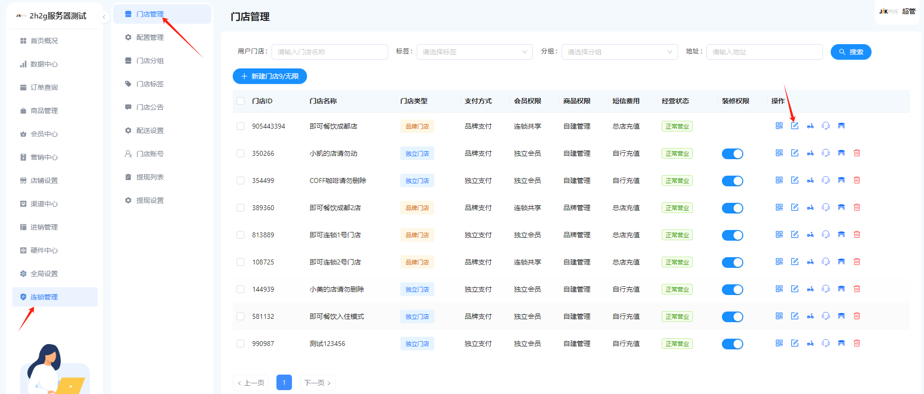Click 品牌门店 tag for 即可连锁1号门店
This screenshot has height=394, width=924.
[x=417, y=235]
